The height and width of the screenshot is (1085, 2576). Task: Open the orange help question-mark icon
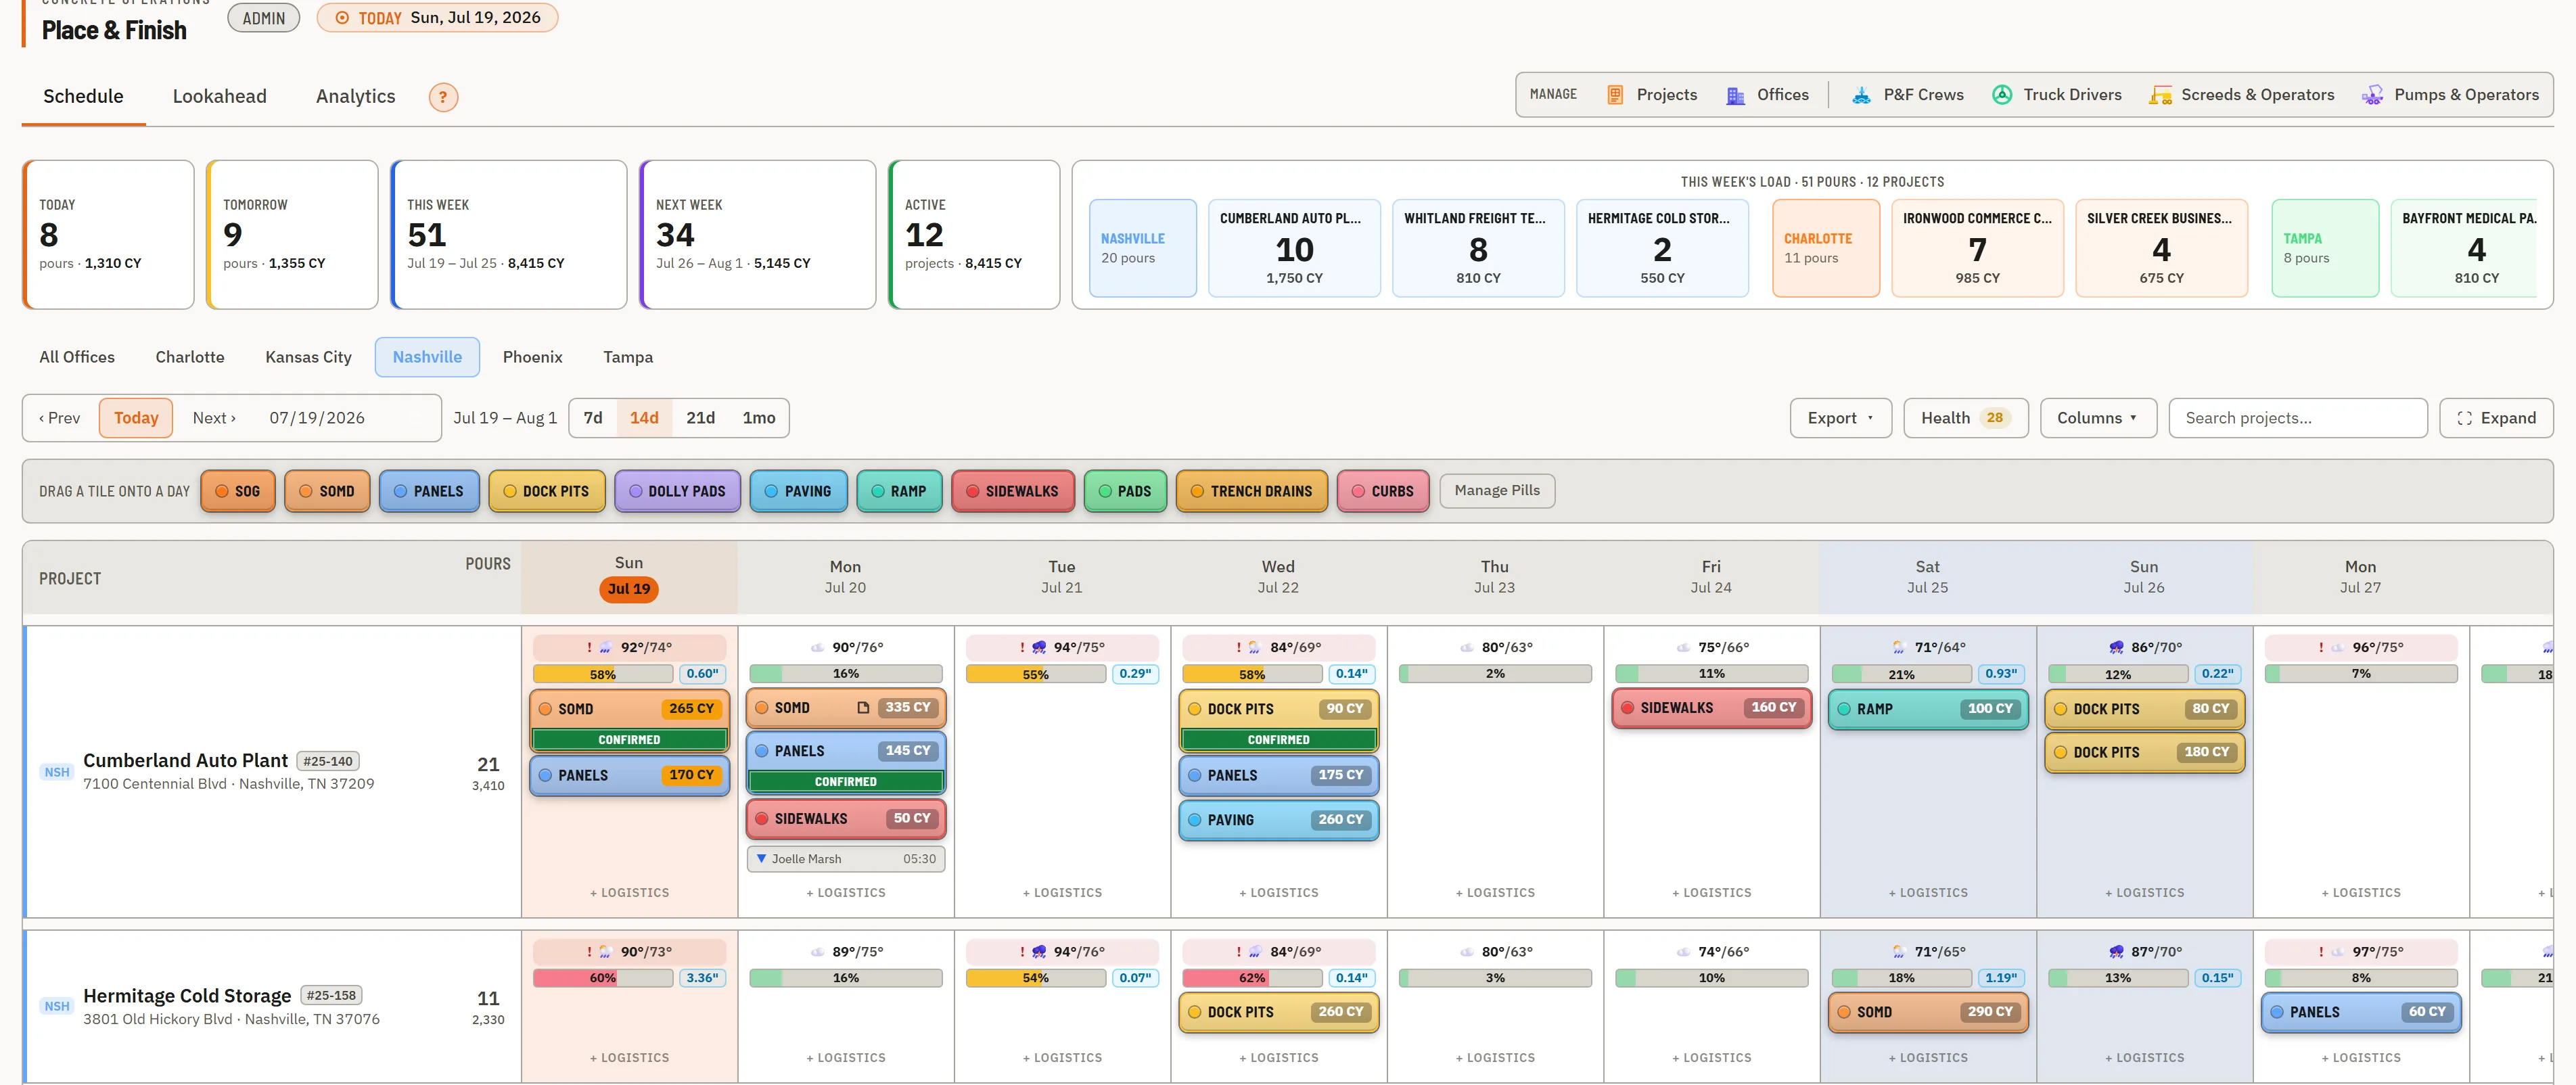[443, 97]
